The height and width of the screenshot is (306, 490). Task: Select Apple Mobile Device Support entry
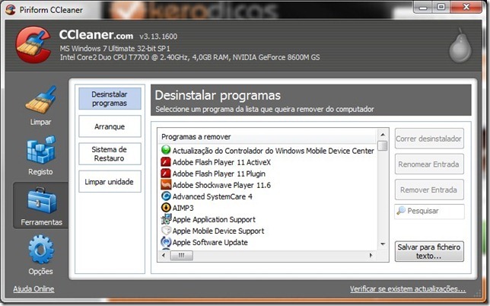pos(212,231)
